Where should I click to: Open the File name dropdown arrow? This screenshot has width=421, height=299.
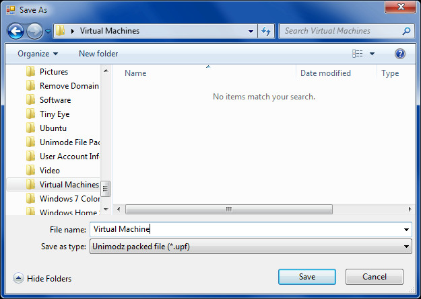(x=406, y=230)
